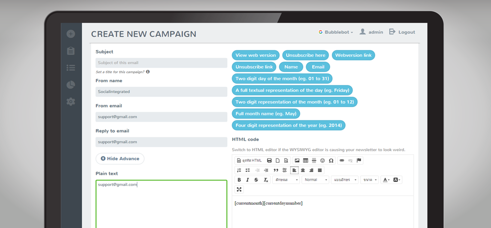This screenshot has height=228, width=491.
Task: Toggle bold formatting in the editor
Action: [239, 180]
